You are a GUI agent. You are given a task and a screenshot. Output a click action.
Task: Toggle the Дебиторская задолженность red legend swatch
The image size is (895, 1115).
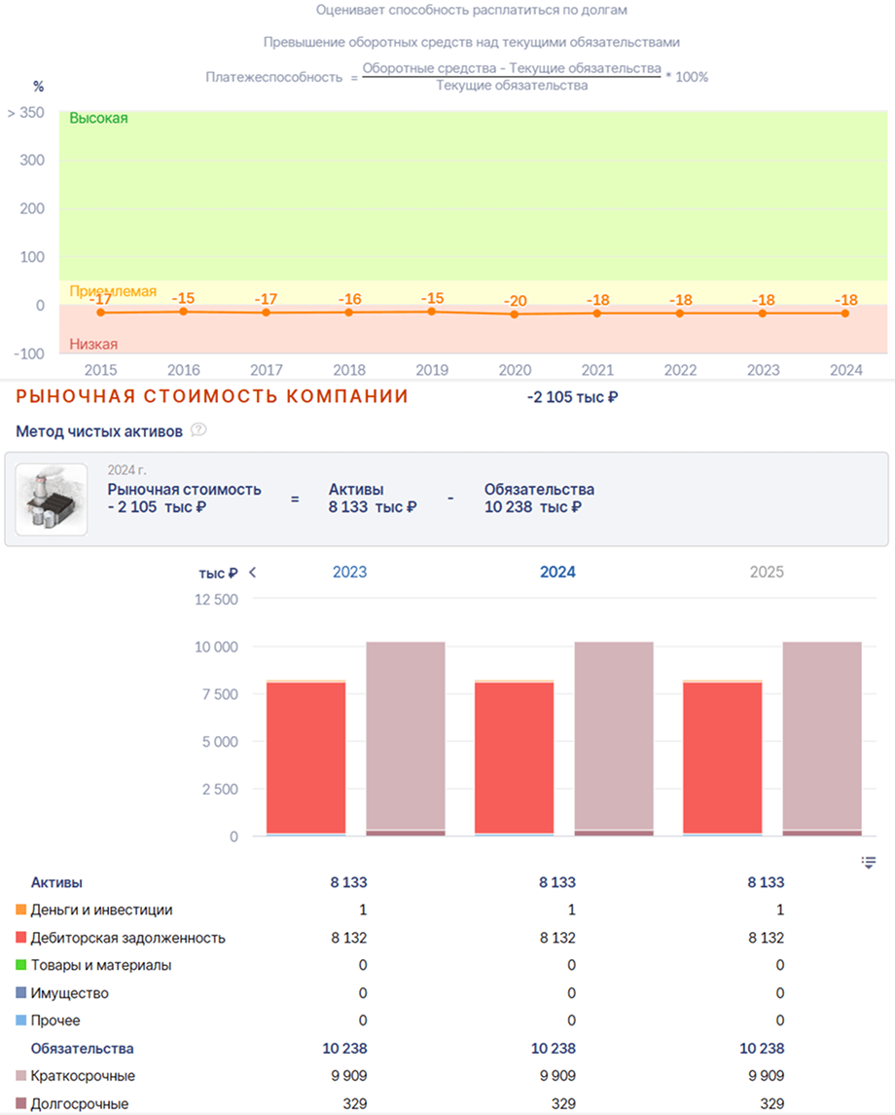point(21,937)
